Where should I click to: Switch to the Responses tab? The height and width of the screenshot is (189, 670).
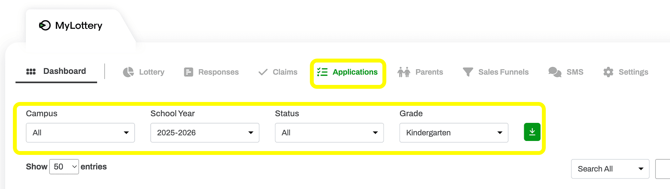tap(211, 72)
